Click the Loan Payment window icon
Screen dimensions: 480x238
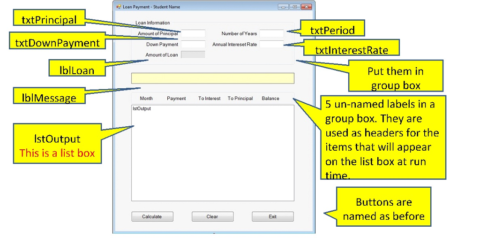coord(119,7)
